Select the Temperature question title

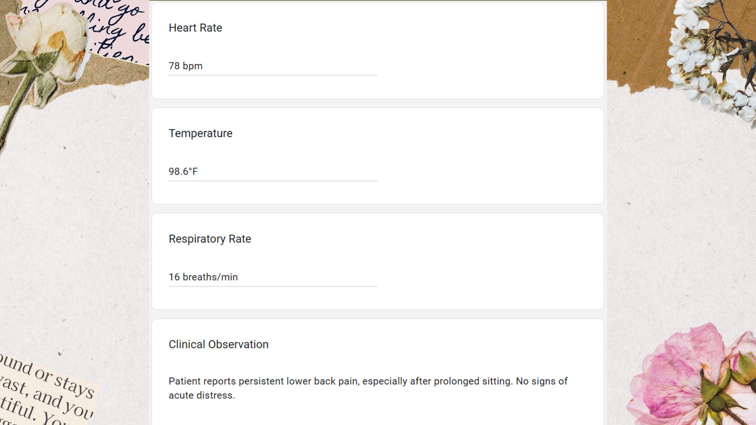pos(200,133)
